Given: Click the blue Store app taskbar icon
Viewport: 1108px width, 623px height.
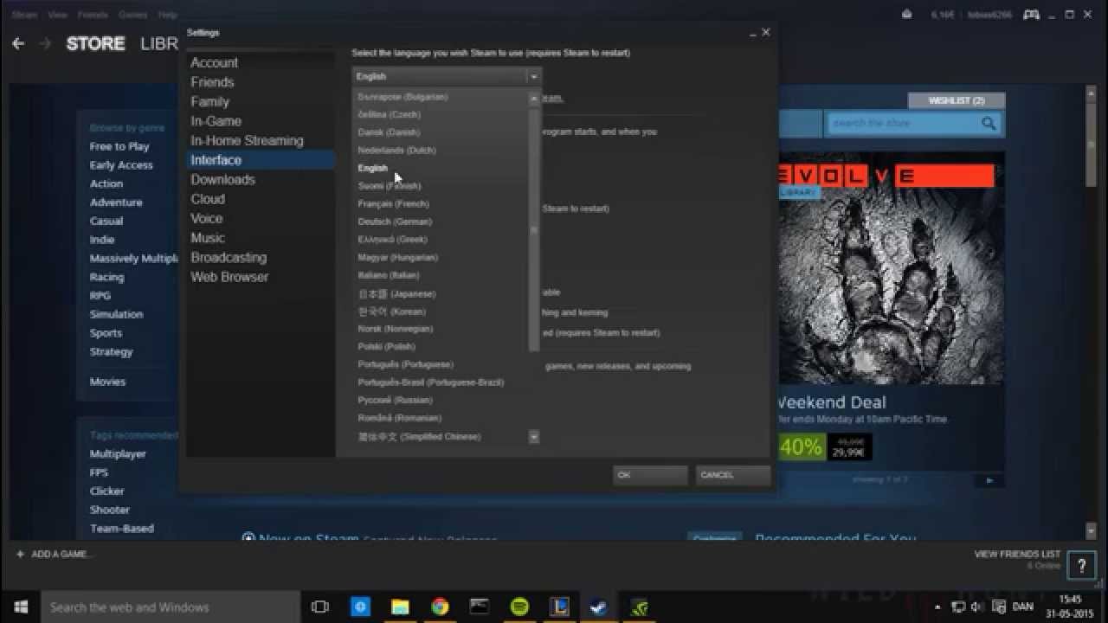Looking at the screenshot, I should click(360, 607).
